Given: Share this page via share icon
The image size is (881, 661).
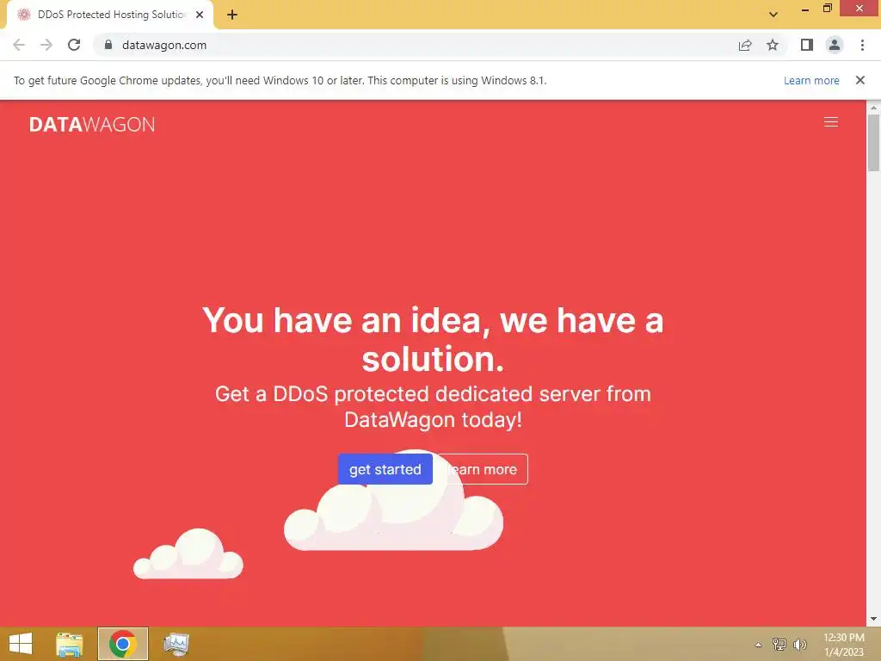Looking at the screenshot, I should coord(745,45).
